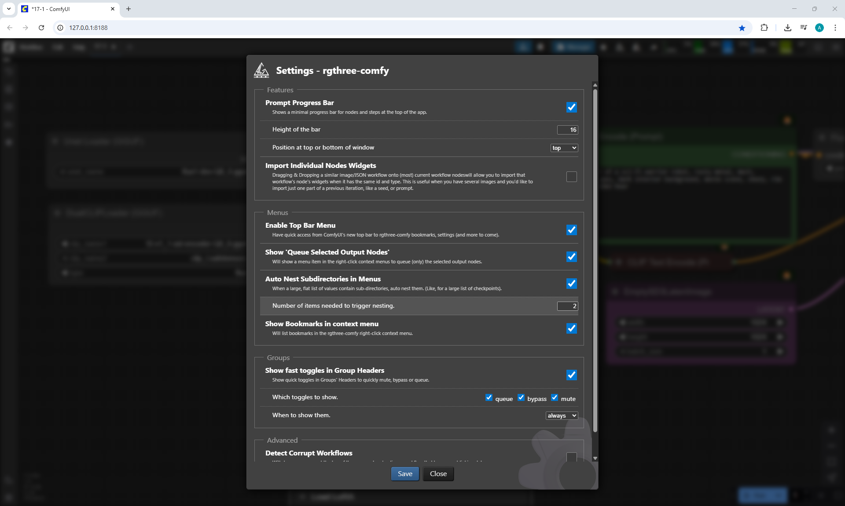Open the browser extensions puzzle icon
This screenshot has width=845, height=506.
coord(764,28)
